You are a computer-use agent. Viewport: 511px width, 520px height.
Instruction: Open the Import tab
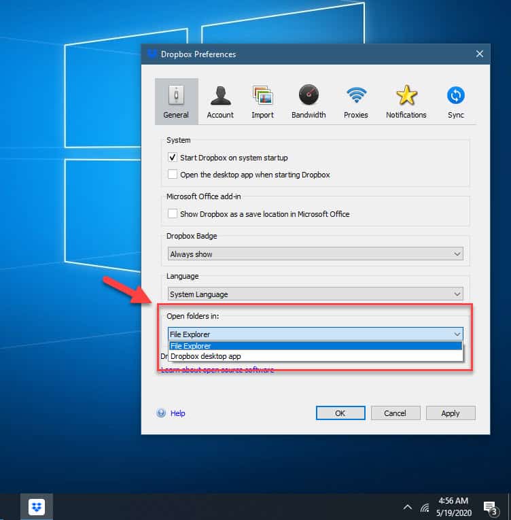click(x=262, y=101)
